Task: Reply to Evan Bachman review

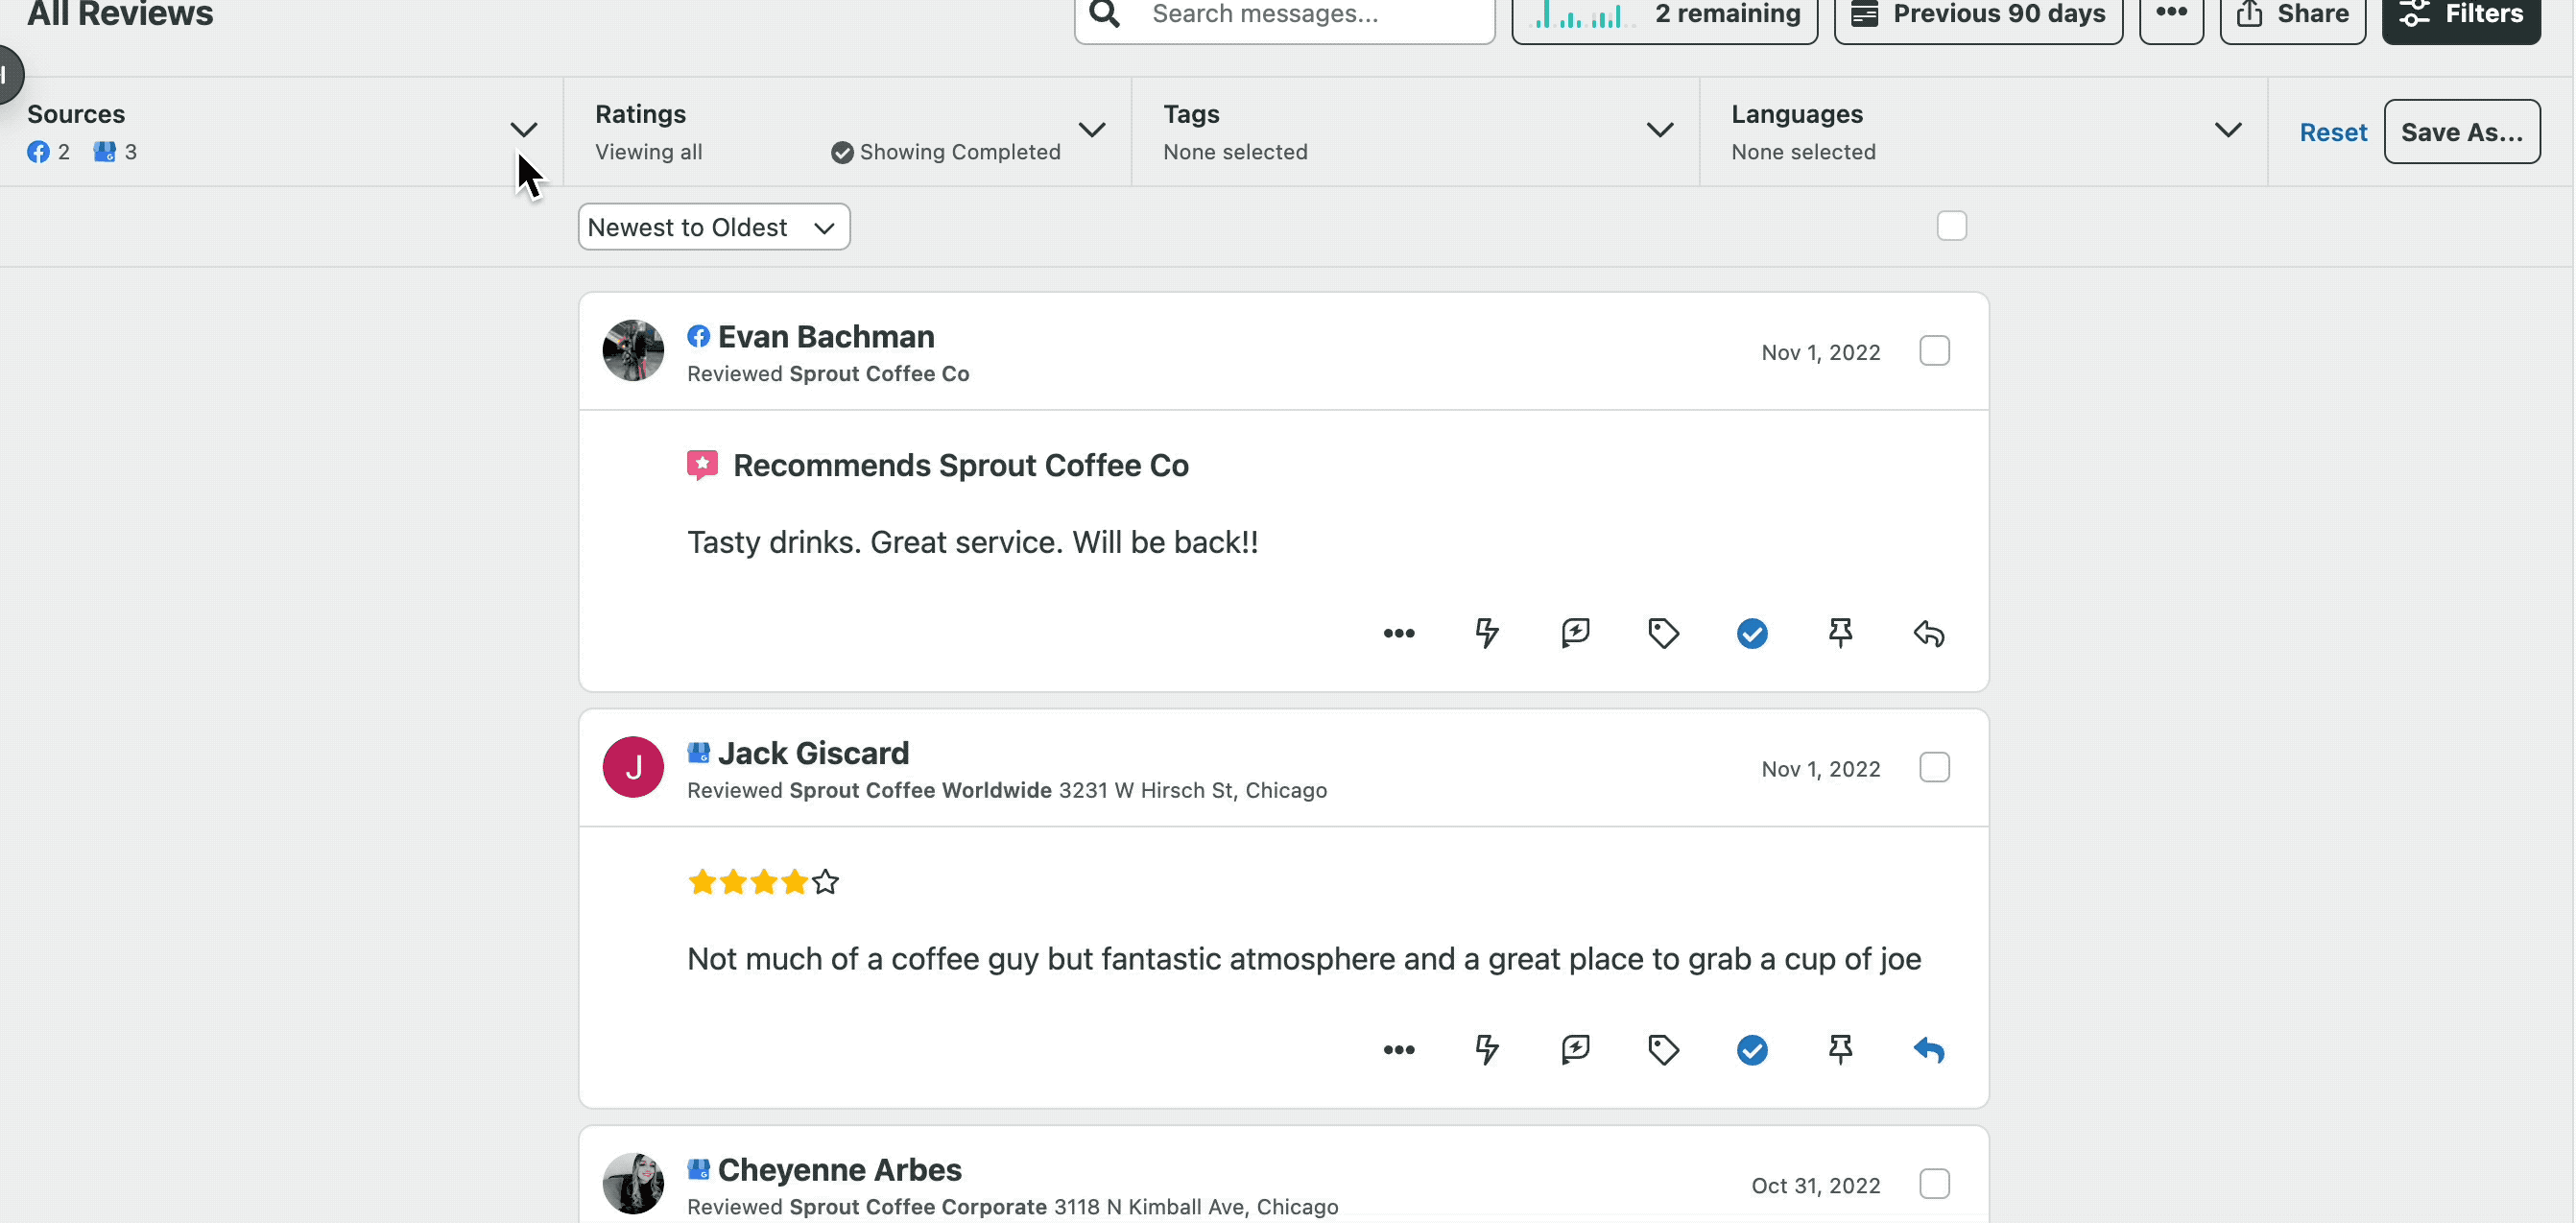Action: click(1929, 633)
